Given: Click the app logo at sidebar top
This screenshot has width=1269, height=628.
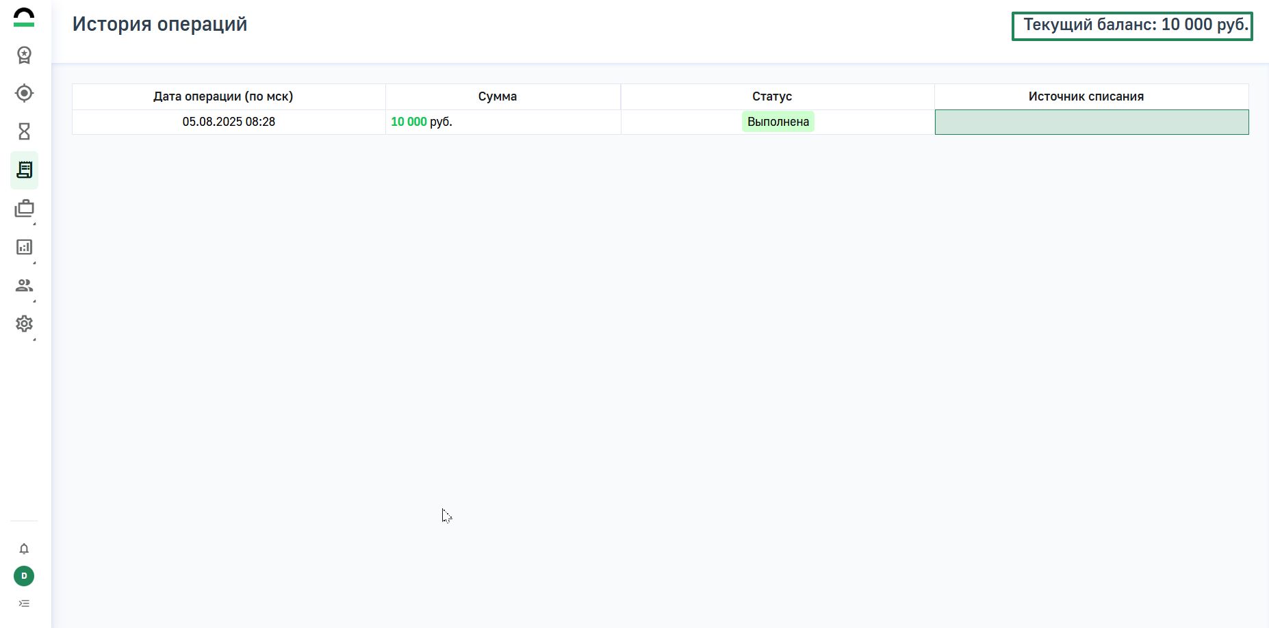Looking at the screenshot, I should click(24, 17).
